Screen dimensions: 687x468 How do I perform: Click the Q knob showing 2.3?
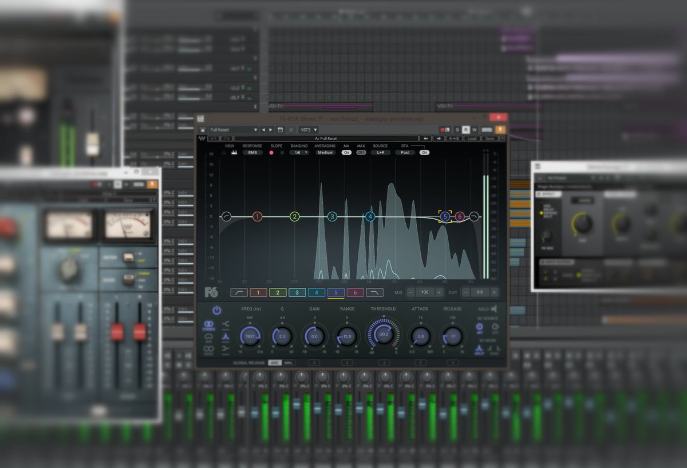click(282, 336)
